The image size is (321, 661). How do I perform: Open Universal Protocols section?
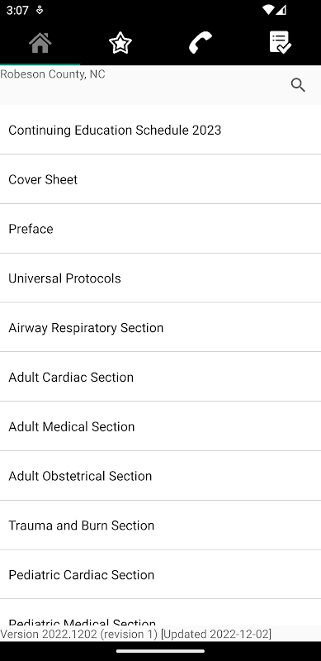[x=160, y=278]
